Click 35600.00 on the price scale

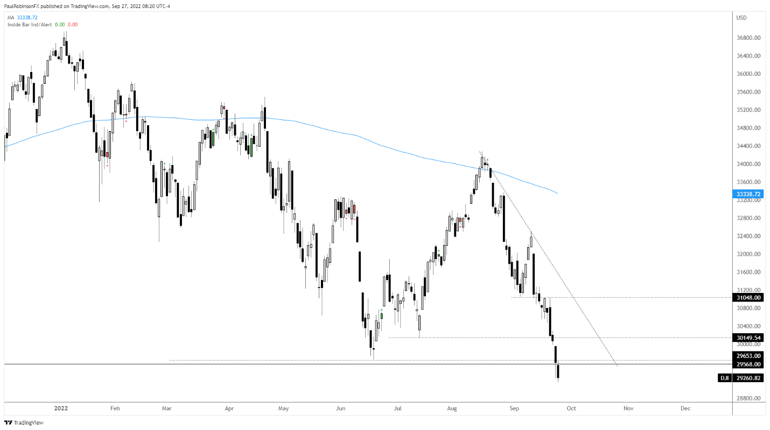pyautogui.click(x=748, y=92)
